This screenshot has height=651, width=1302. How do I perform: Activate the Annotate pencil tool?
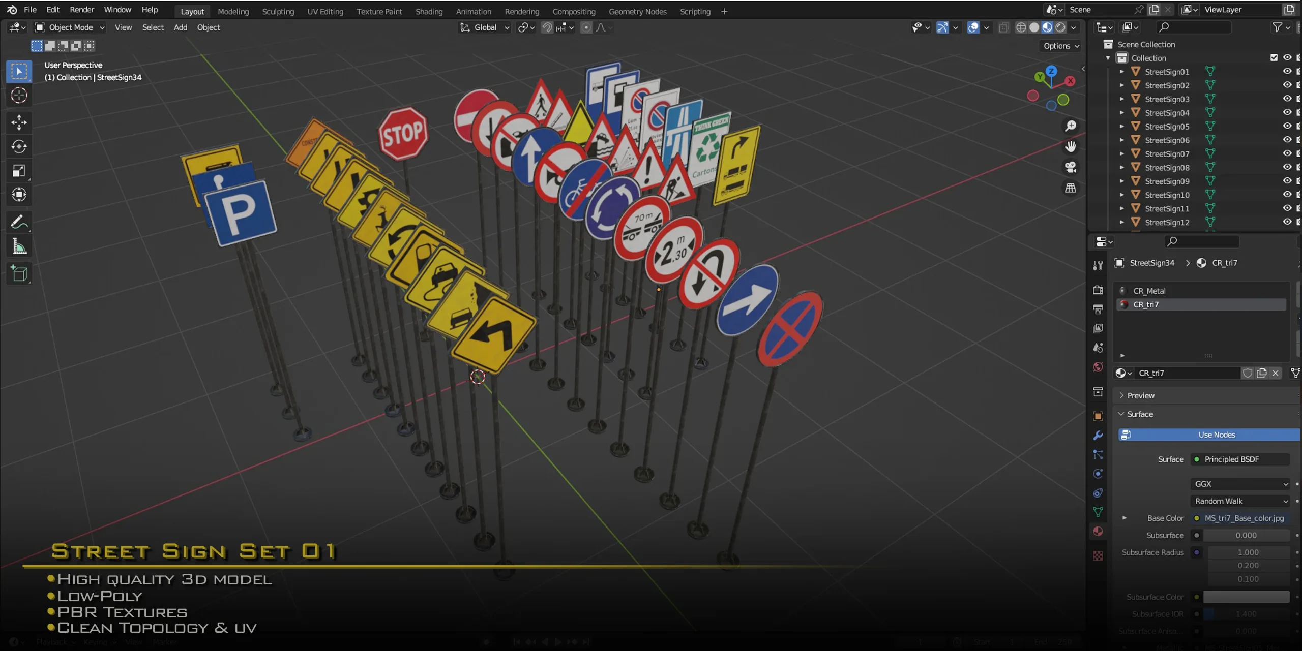[19, 222]
